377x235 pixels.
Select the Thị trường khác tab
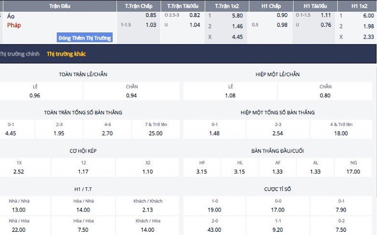coord(66,54)
